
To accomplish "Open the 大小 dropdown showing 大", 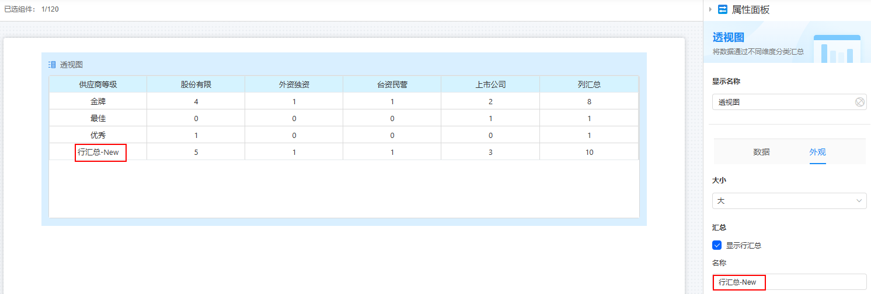I will [x=789, y=201].
